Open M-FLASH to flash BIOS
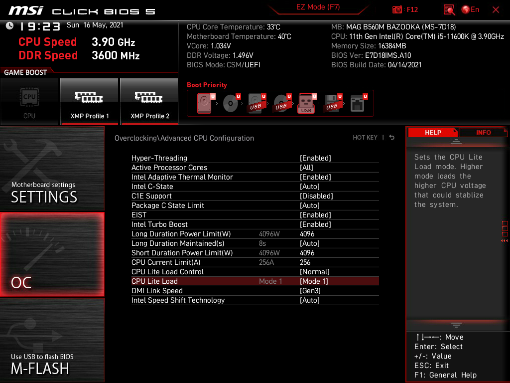510x383 pixels. click(52, 340)
